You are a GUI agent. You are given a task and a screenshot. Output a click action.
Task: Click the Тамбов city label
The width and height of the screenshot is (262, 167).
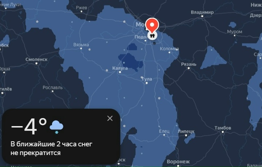click(223, 128)
